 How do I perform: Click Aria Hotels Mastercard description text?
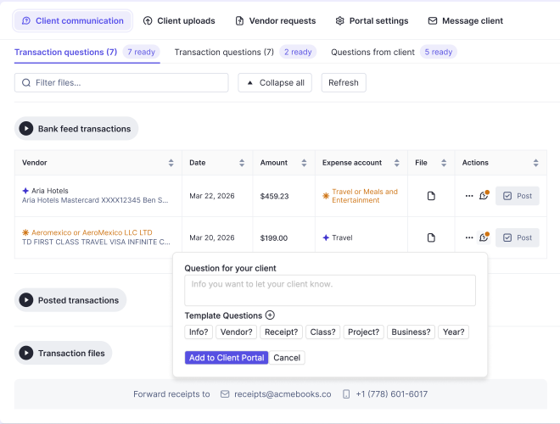95,200
